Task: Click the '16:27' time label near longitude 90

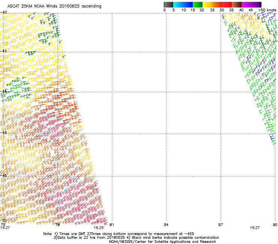Action: (x=255, y=228)
